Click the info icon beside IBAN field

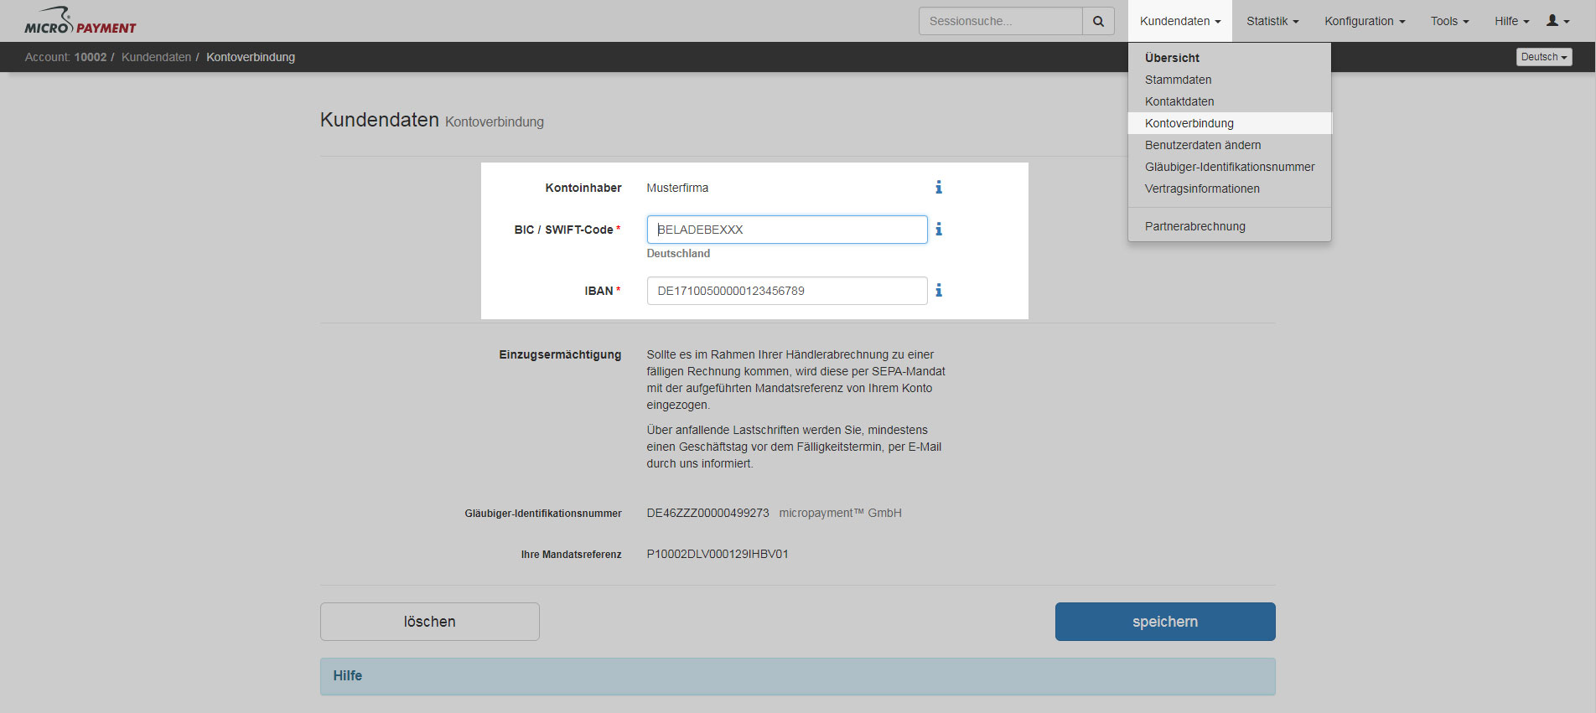[x=939, y=291]
